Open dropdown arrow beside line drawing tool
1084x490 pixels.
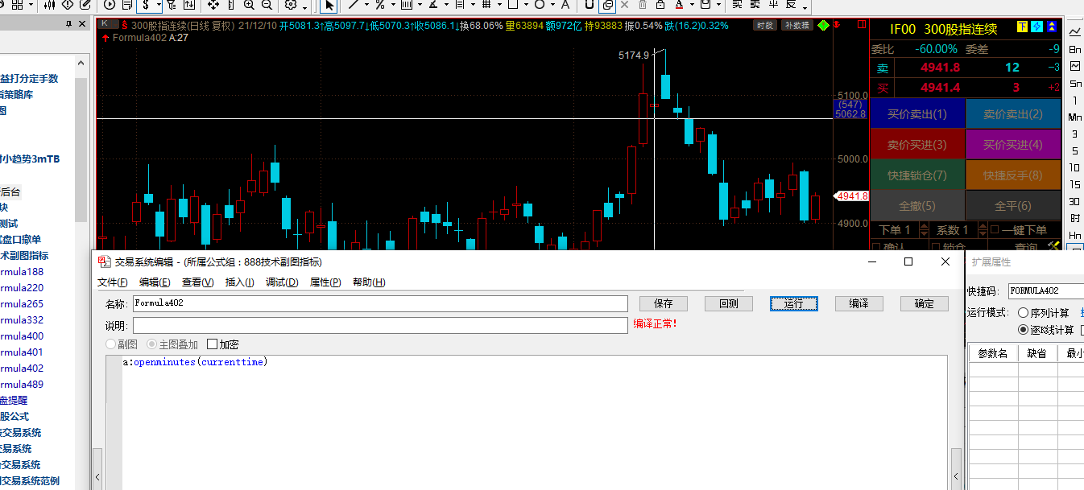click(x=366, y=6)
